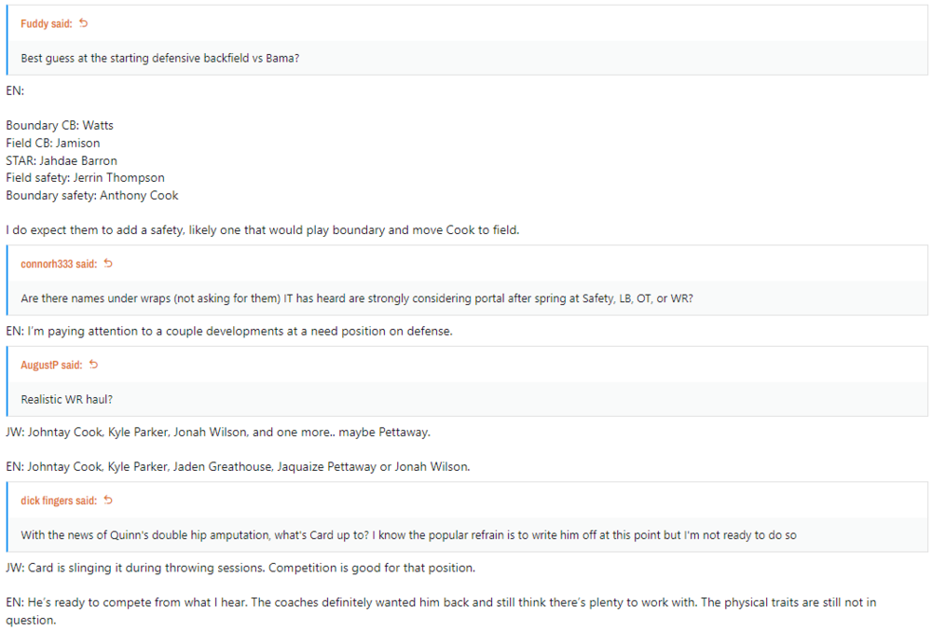The height and width of the screenshot is (633, 932).
Task: Click the 'STAR: Jahdae Barron' line
Action: click(62, 160)
